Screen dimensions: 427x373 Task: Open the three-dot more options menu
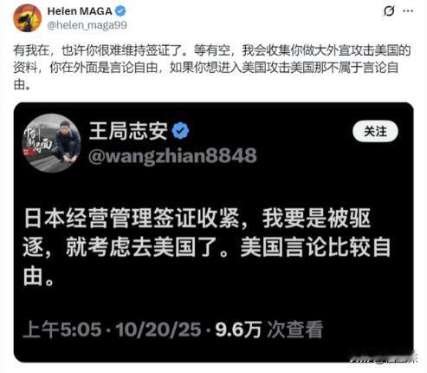(408, 11)
